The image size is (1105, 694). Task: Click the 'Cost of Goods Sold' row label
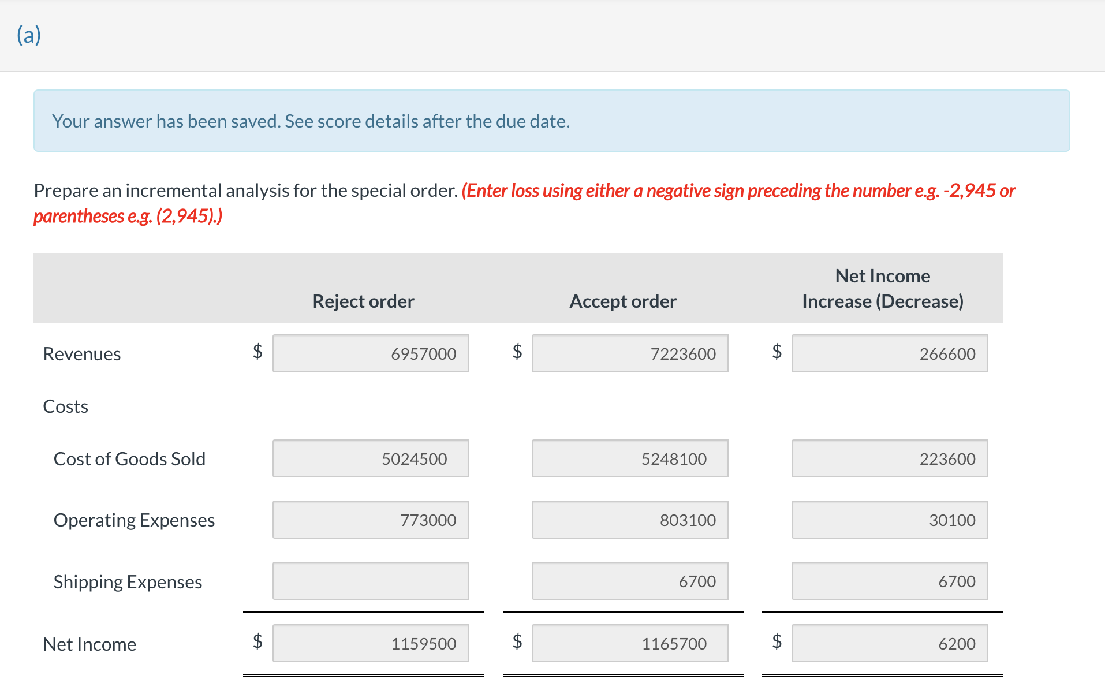pos(130,459)
